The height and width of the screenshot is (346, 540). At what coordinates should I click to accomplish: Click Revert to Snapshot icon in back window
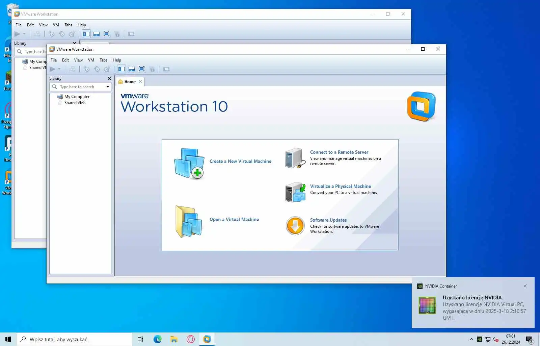click(62, 34)
